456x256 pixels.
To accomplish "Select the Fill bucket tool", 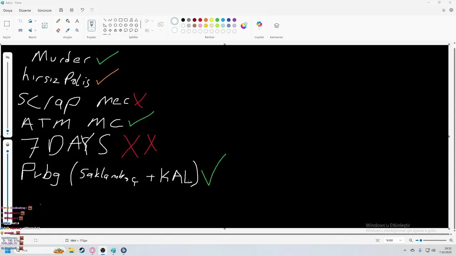I will click(68, 21).
